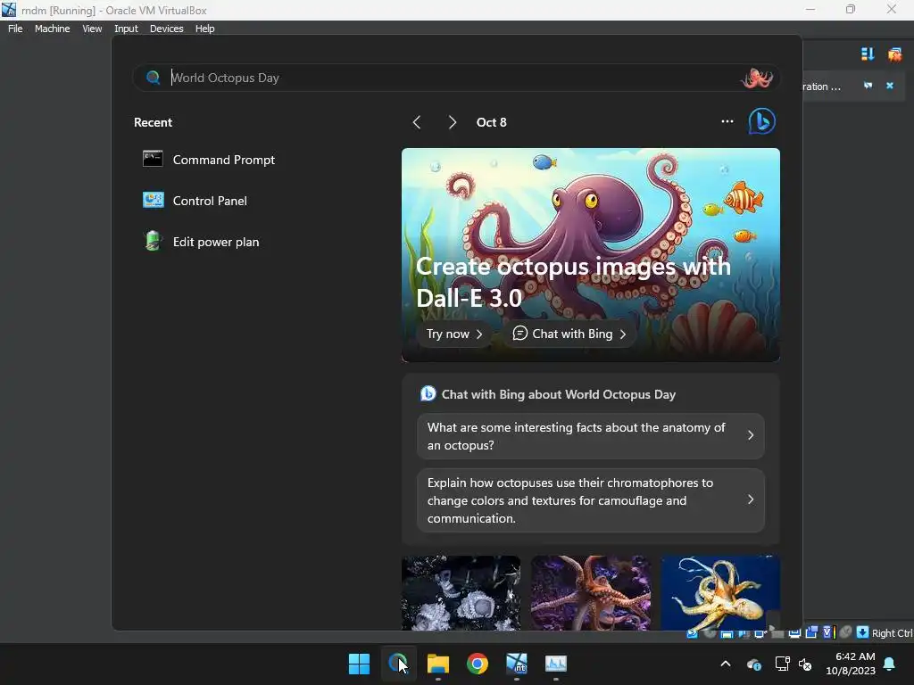Click the taskbar Search icon

(x=399, y=664)
